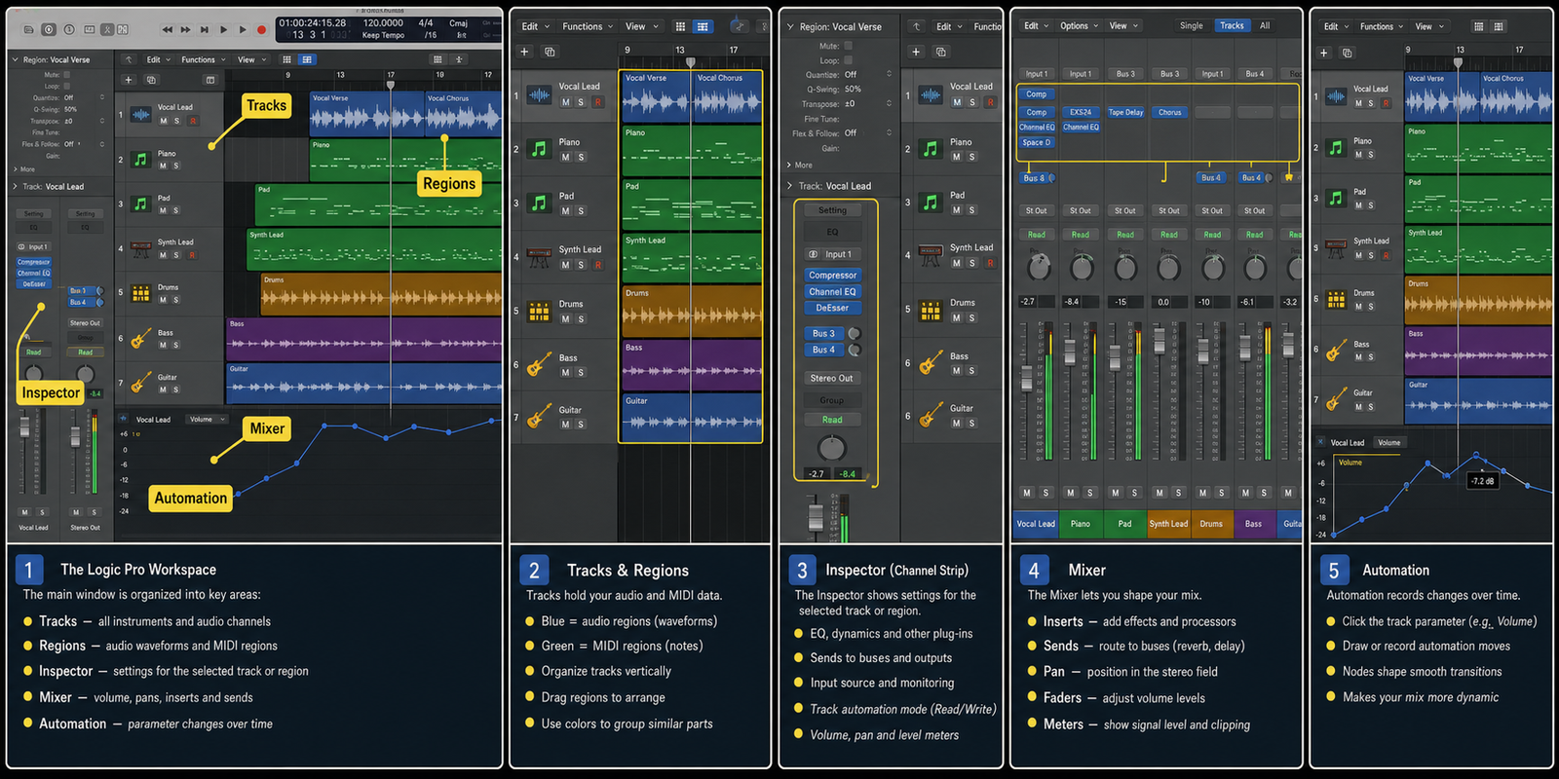Mute the Drums track in Tracks & Regions panel
This screenshot has width=1559, height=779.
[x=565, y=318]
